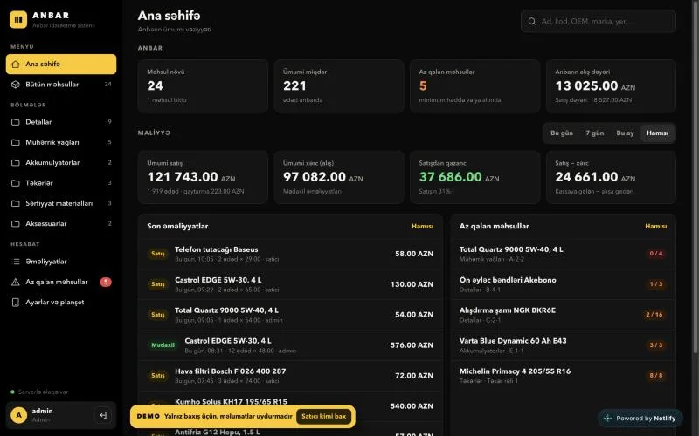Click the Ümumi satış 121 743.00 card
The image size is (699, 436).
[203, 178]
